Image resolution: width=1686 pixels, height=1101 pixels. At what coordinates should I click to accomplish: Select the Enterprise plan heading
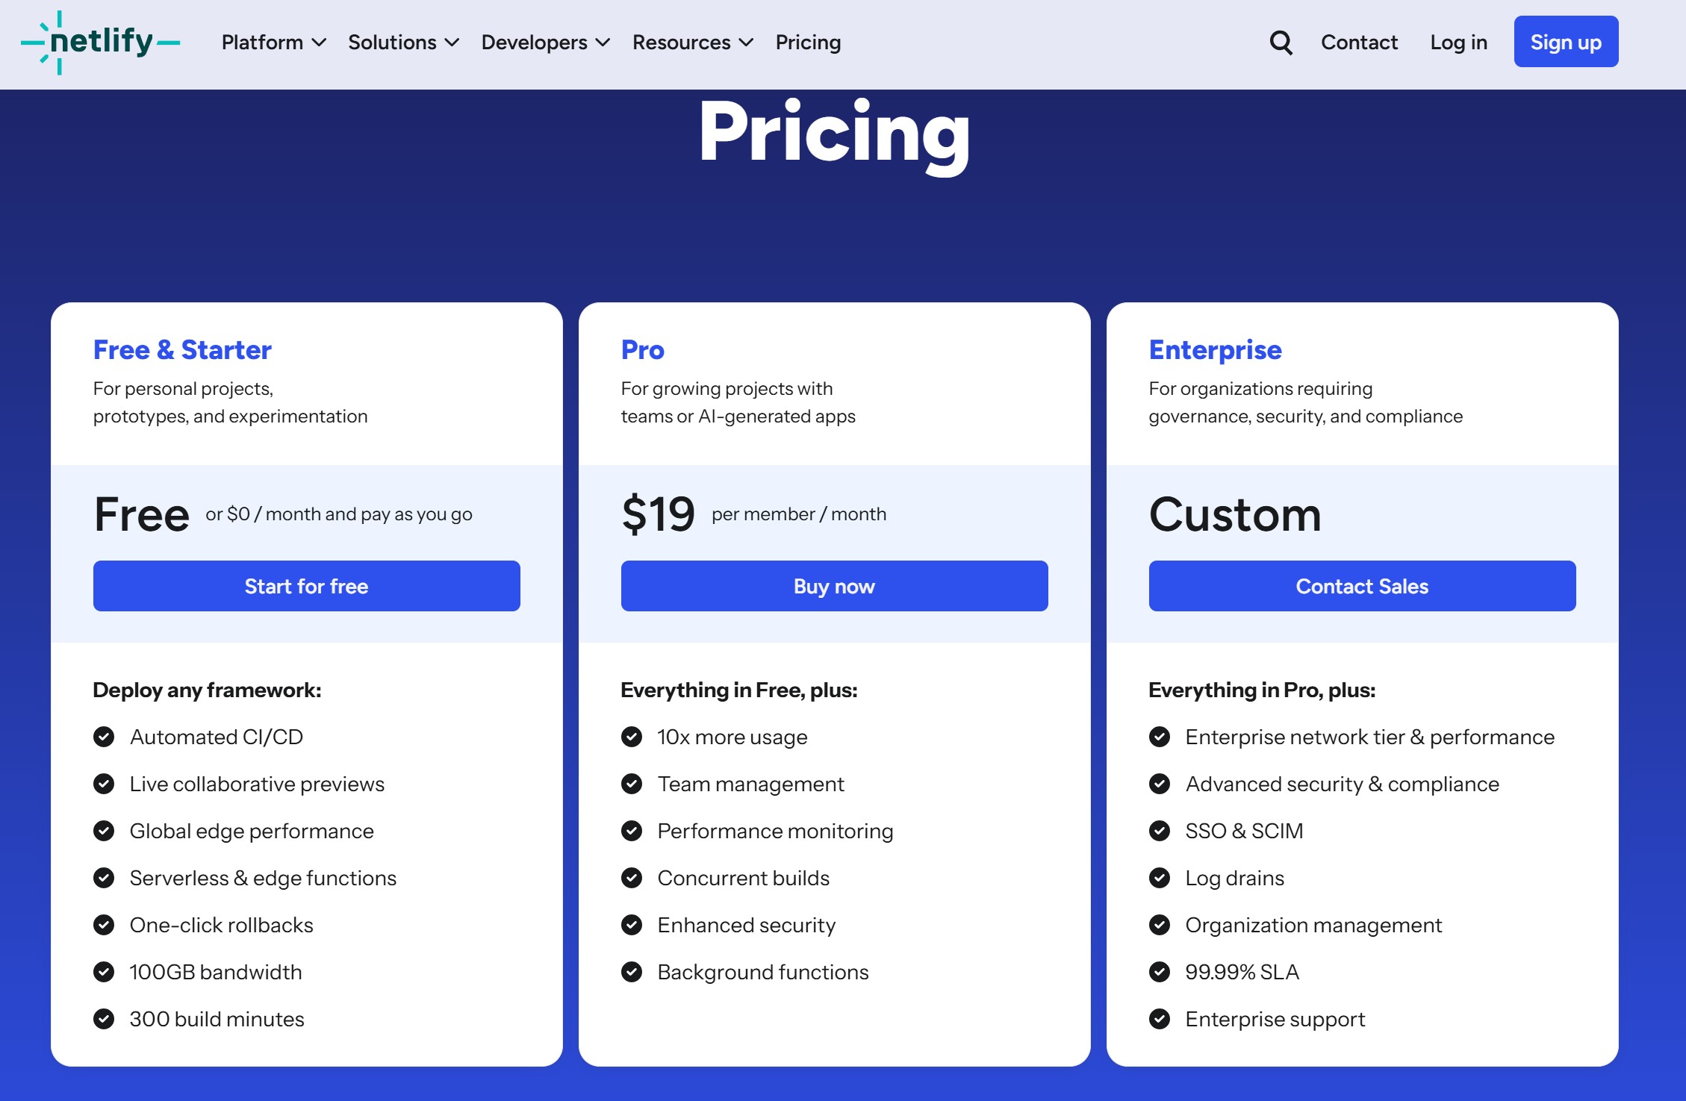(1215, 350)
